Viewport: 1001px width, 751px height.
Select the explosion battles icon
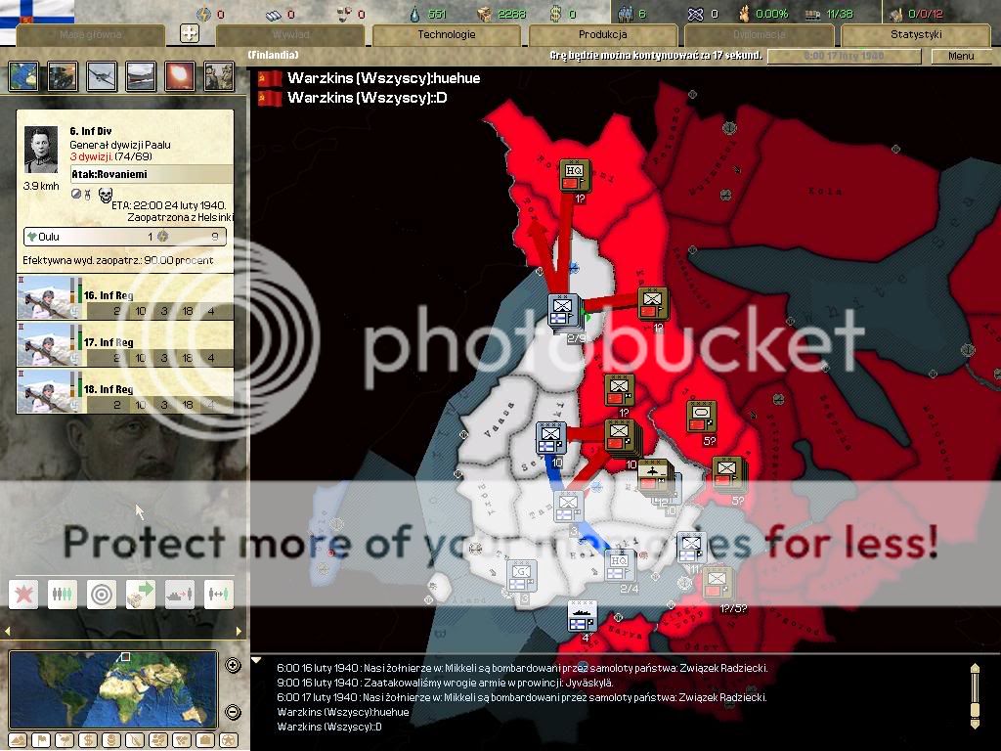tap(180, 76)
